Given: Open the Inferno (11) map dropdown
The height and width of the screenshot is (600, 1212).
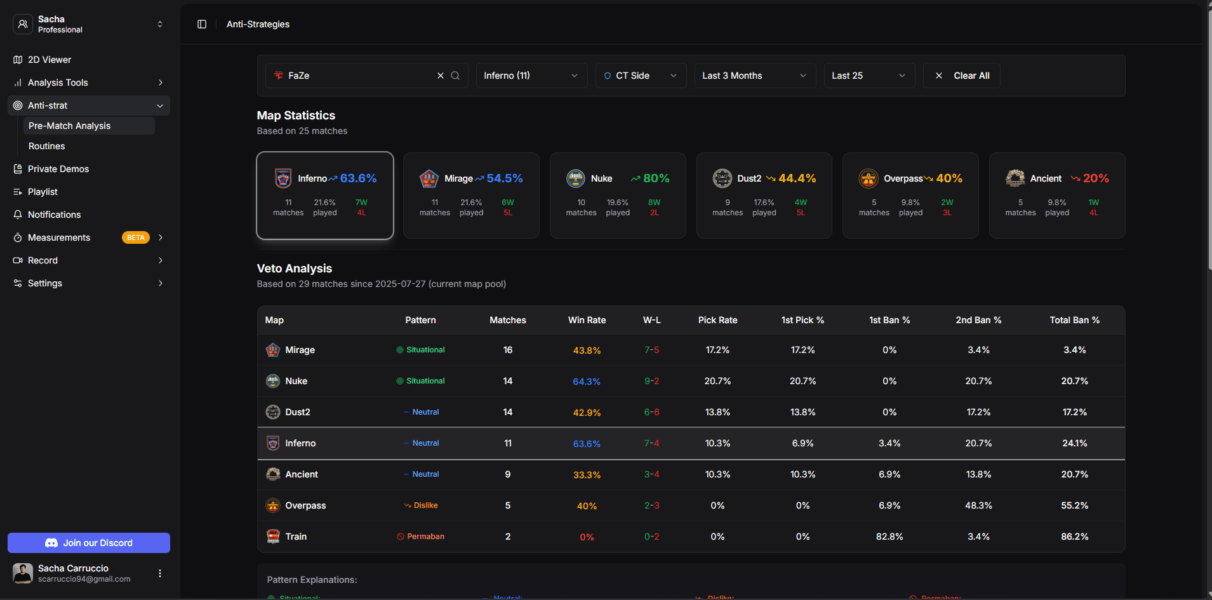Looking at the screenshot, I should 531,76.
